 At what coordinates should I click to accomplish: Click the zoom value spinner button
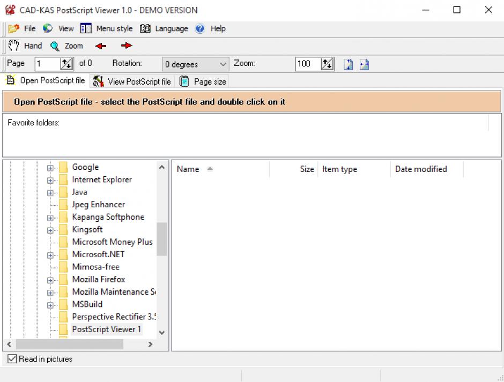coord(327,64)
